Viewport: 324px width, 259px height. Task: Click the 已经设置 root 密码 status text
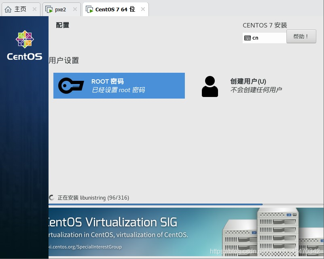coord(118,90)
